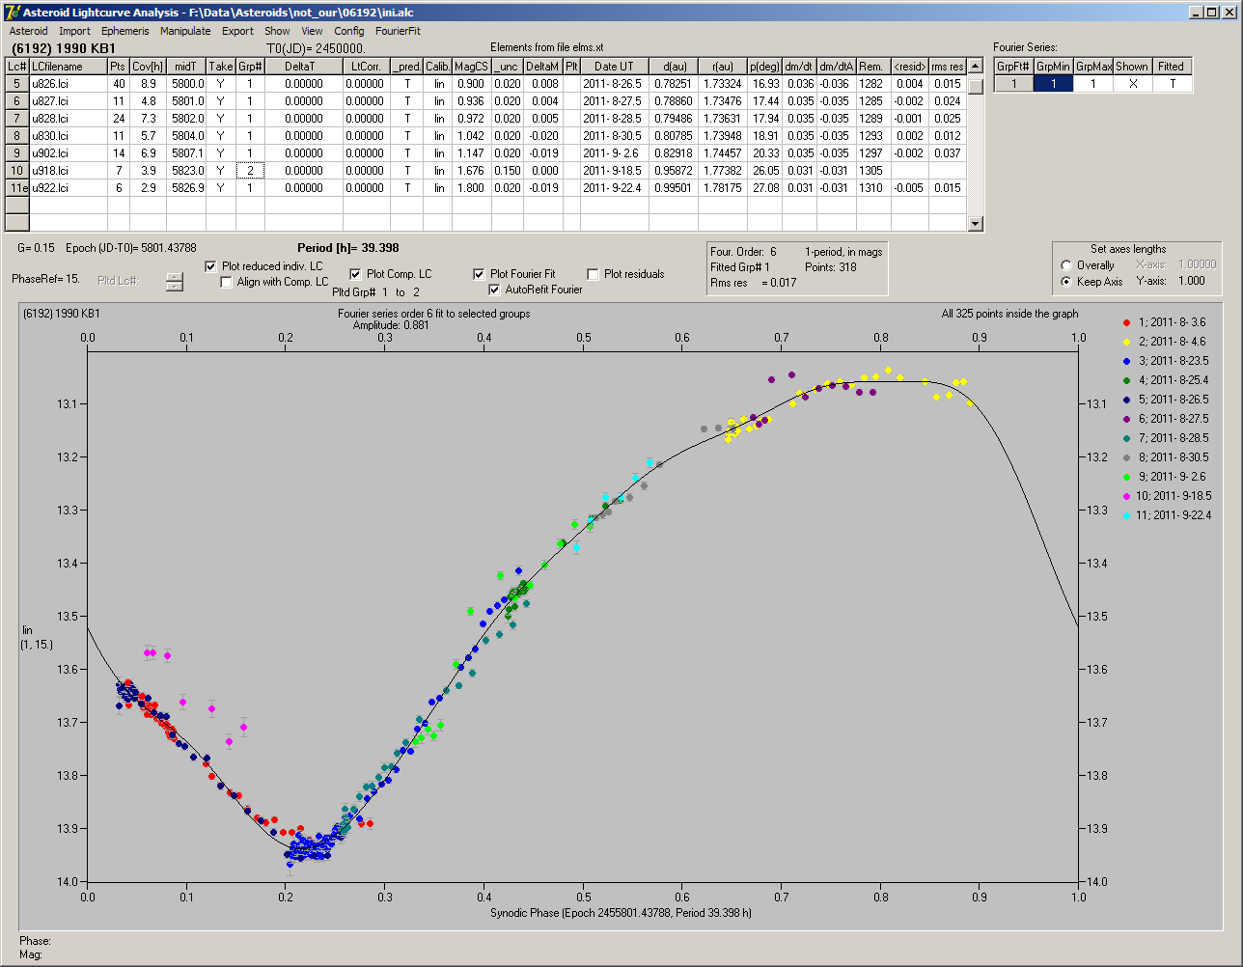This screenshot has width=1243, height=967.
Task: Click MagCS cell 1.676
Action: coord(471,171)
